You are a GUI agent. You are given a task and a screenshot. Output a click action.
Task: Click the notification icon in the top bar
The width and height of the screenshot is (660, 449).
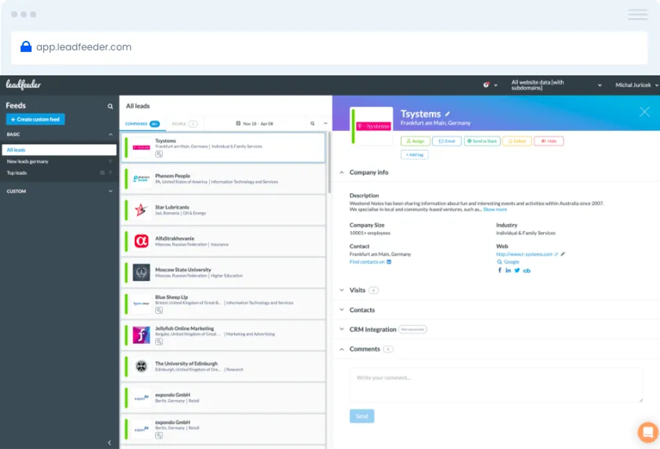point(486,85)
